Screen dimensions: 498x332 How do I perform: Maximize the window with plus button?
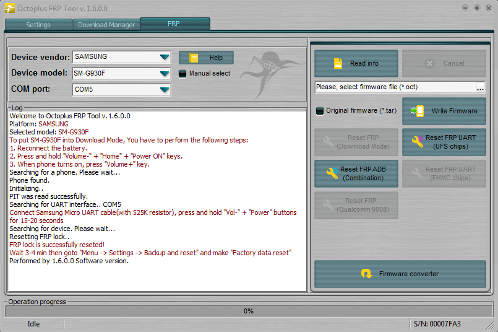pyautogui.click(x=477, y=8)
